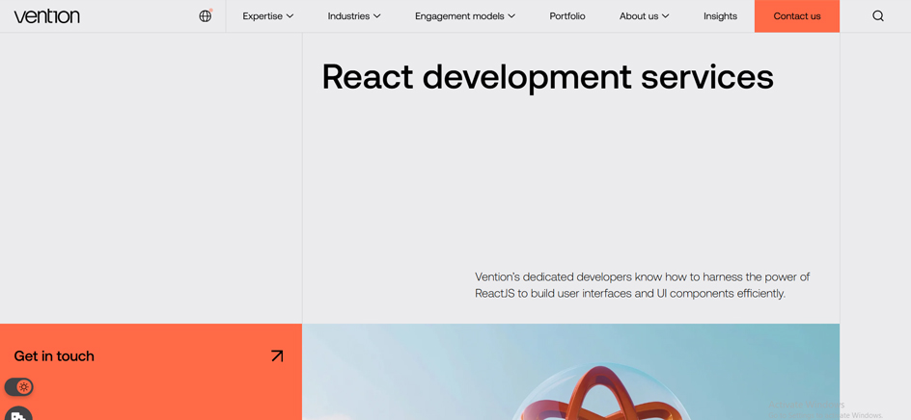
Task: Open the round widget icon below the theme switch
Action: coord(18,413)
